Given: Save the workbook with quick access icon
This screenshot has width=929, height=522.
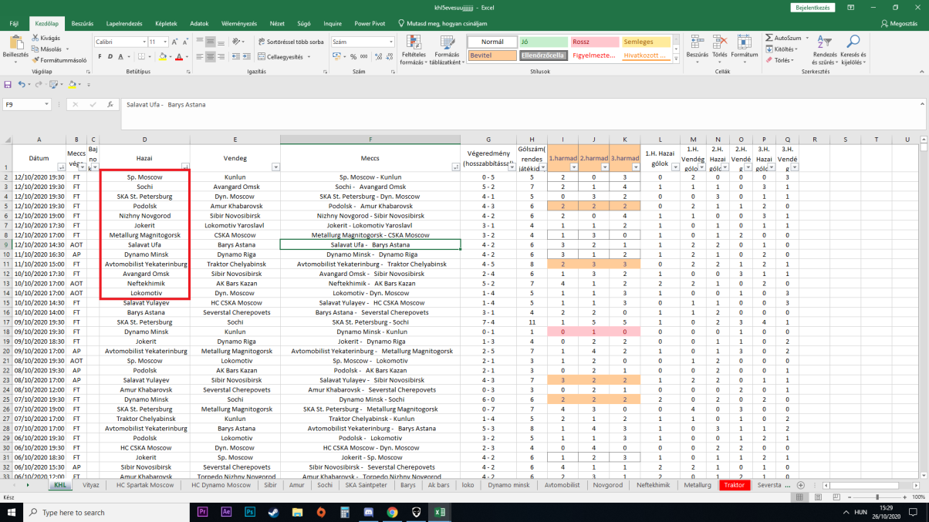Looking at the screenshot, I should [x=8, y=85].
